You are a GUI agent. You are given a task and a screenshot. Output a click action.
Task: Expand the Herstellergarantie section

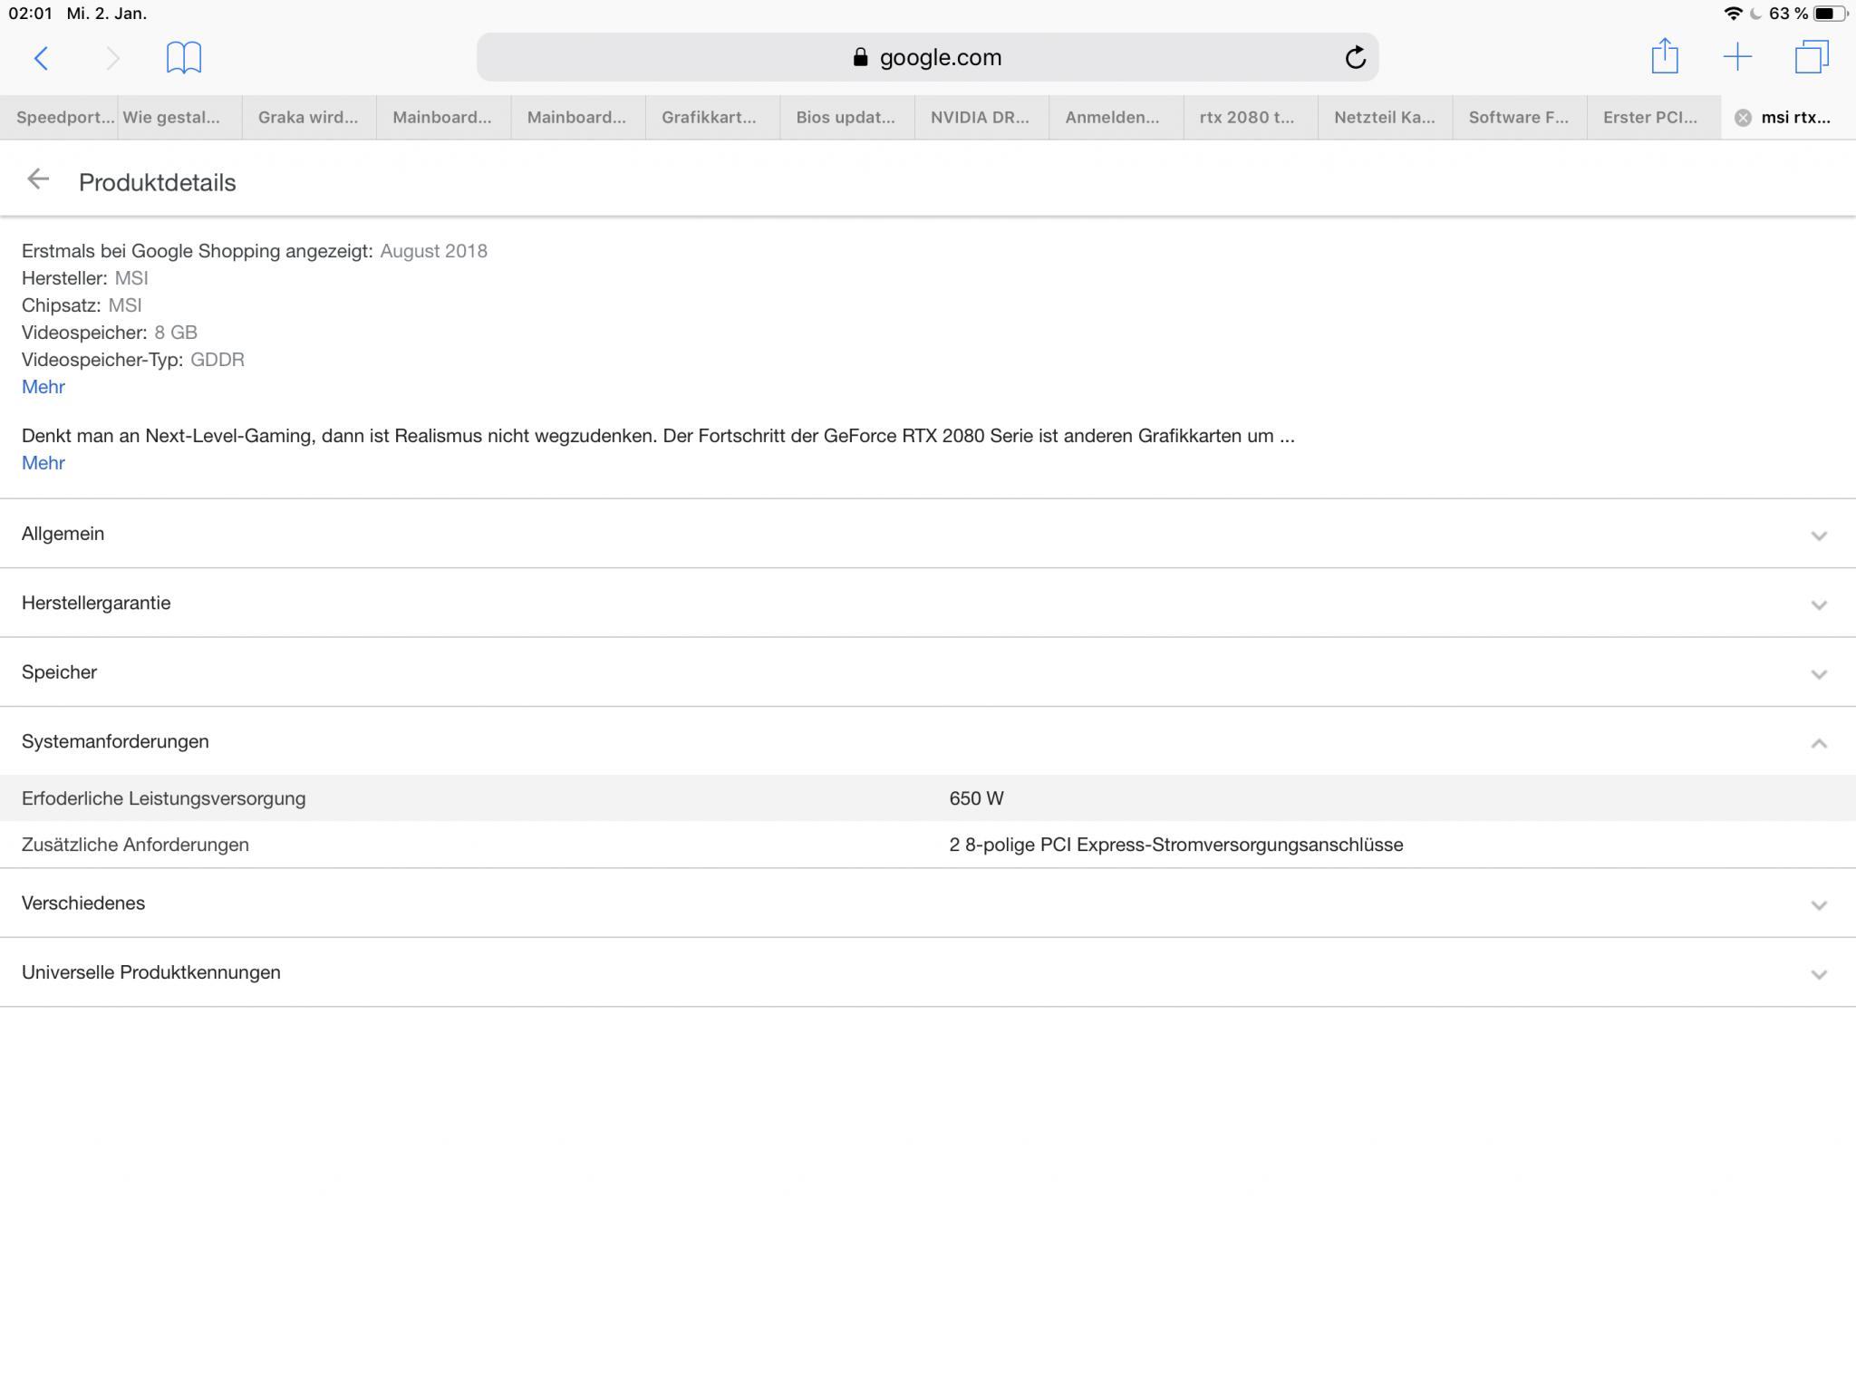[928, 604]
